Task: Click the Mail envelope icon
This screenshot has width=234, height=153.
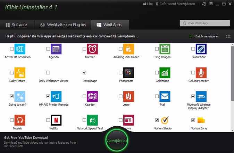Action: (165, 97)
